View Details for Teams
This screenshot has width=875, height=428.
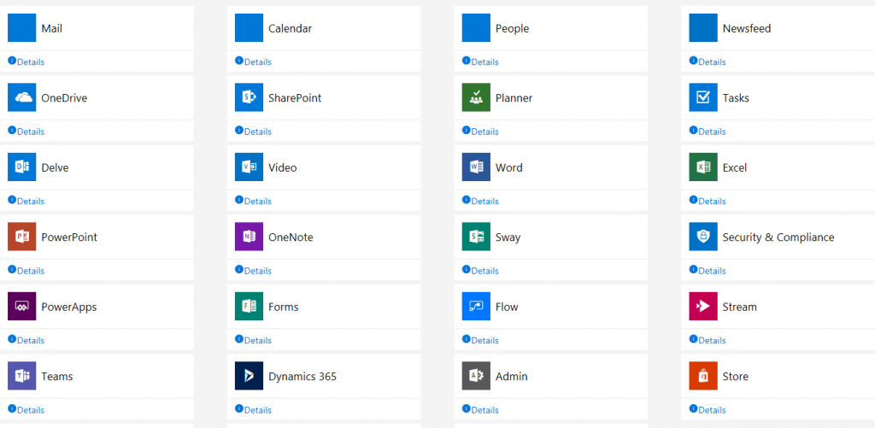point(26,409)
